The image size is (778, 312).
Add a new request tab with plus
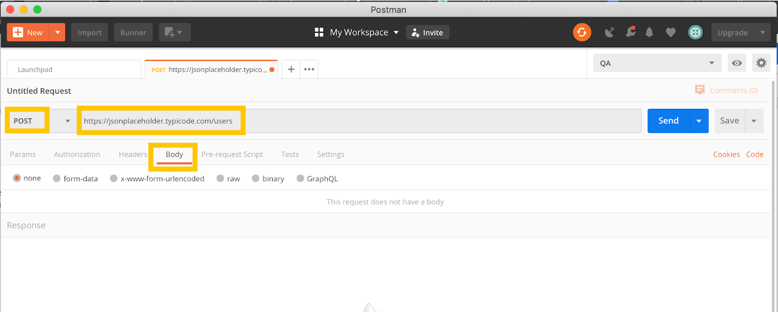291,69
